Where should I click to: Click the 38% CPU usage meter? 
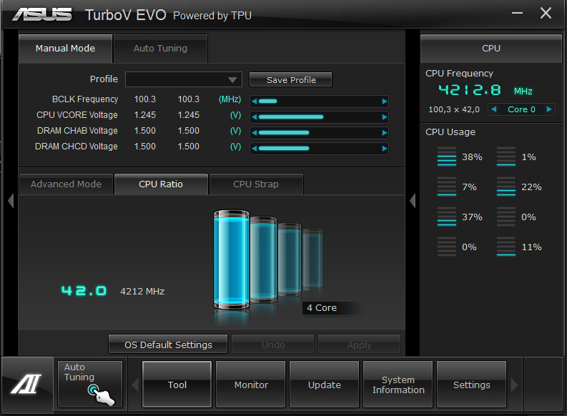point(447,157)
